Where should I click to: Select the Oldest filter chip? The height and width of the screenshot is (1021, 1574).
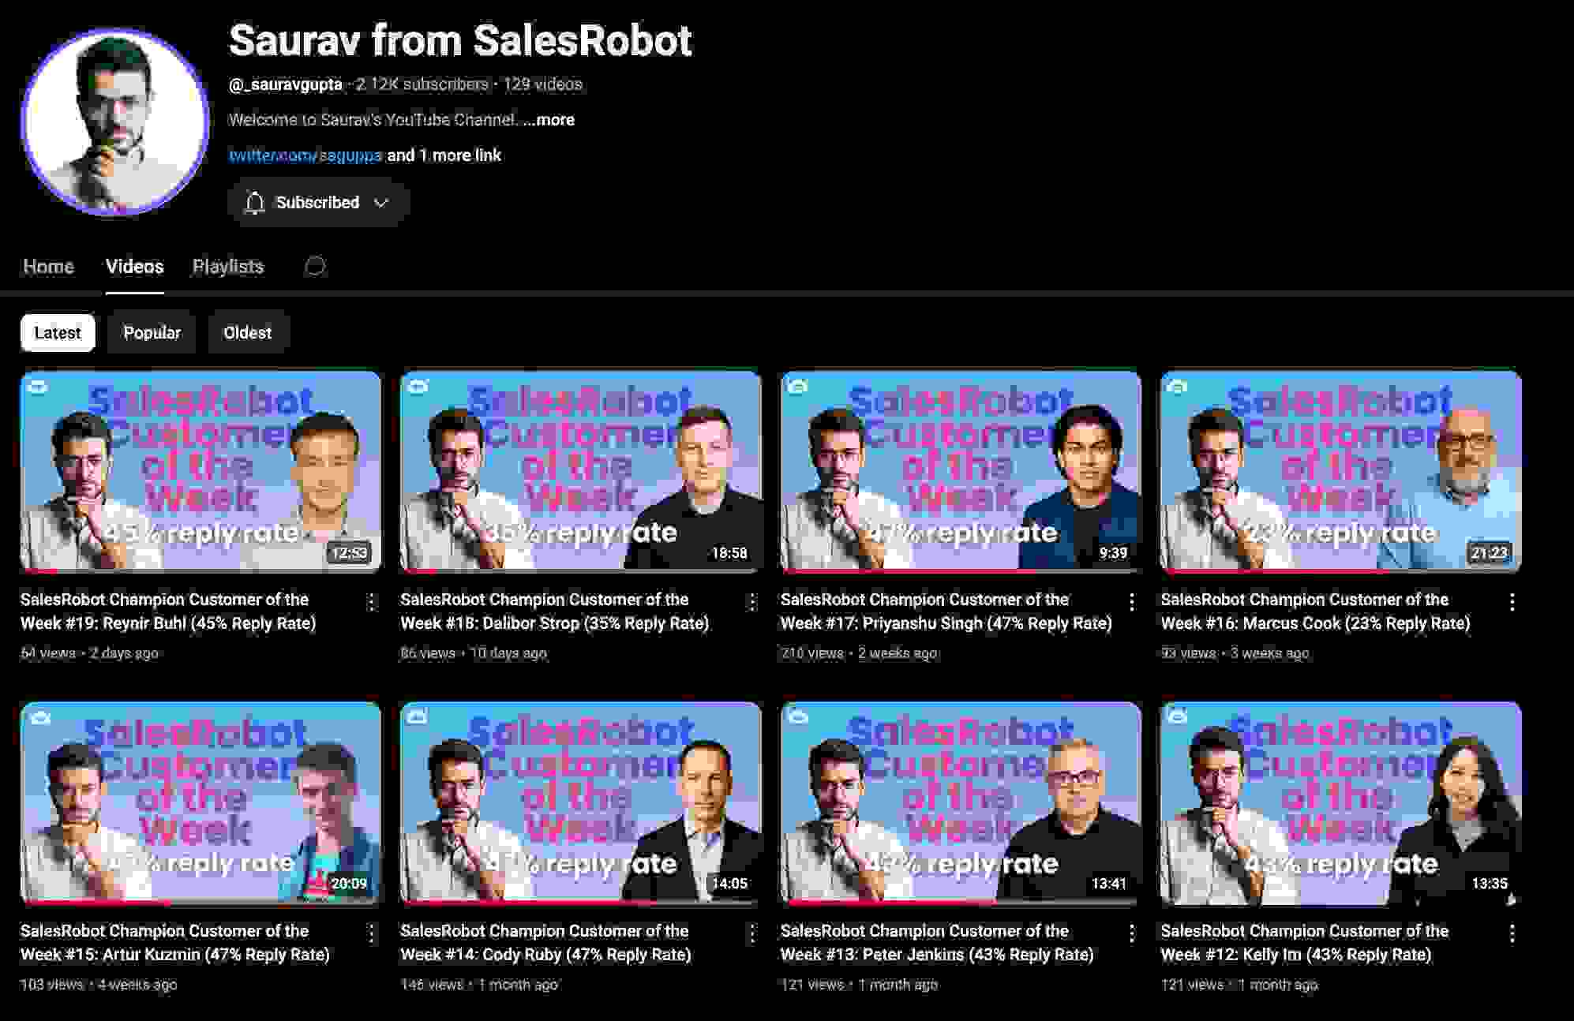pyautogui.click(x=248, y=332)
